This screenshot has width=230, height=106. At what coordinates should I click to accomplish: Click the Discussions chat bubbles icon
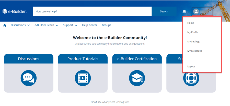pyautogui.click(x=29, y=78)
